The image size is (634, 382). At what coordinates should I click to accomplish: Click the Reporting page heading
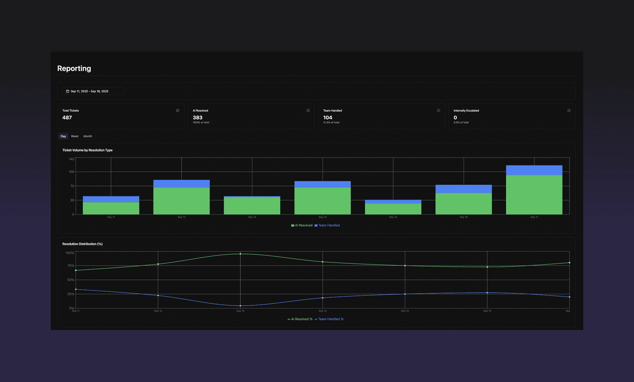click(x=74, y=68)
